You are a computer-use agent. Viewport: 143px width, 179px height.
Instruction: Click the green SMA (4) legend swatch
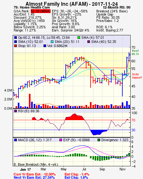coord(79,38)
